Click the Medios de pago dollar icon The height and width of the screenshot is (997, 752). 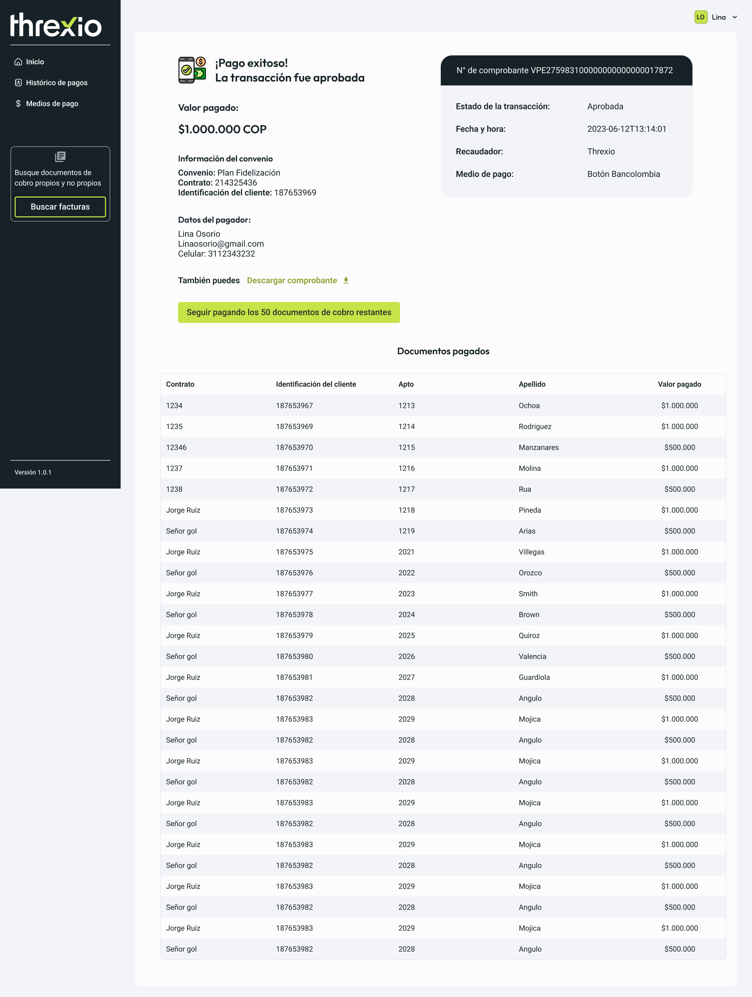click(18, 104)
